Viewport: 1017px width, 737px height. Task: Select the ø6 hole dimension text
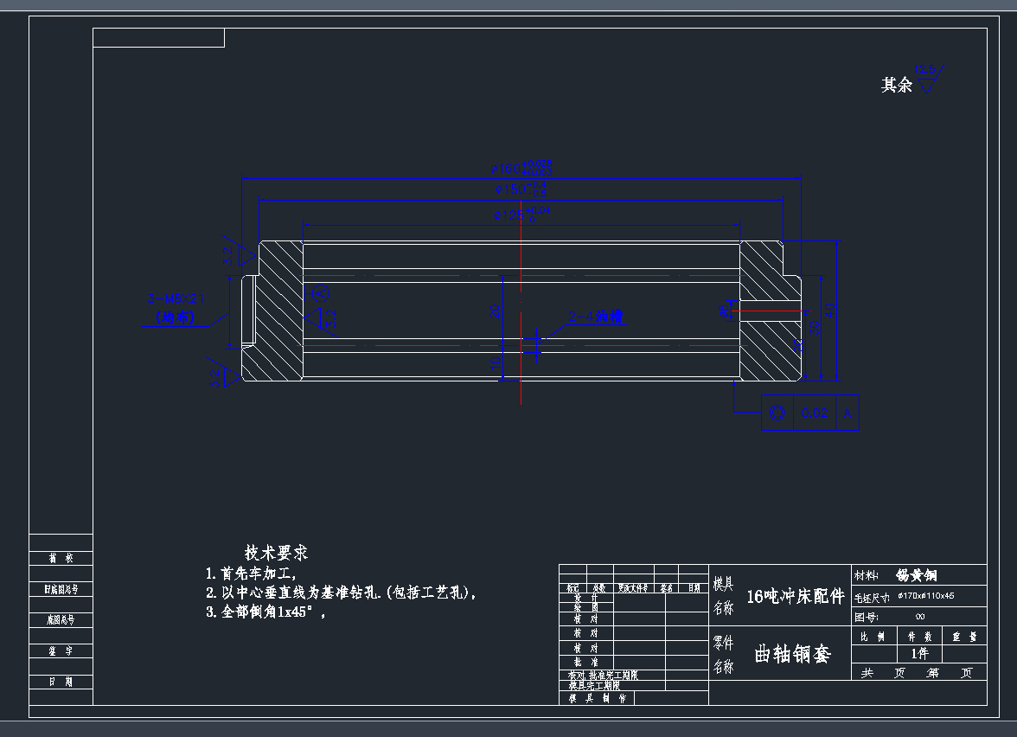click(x=725, y=311)
